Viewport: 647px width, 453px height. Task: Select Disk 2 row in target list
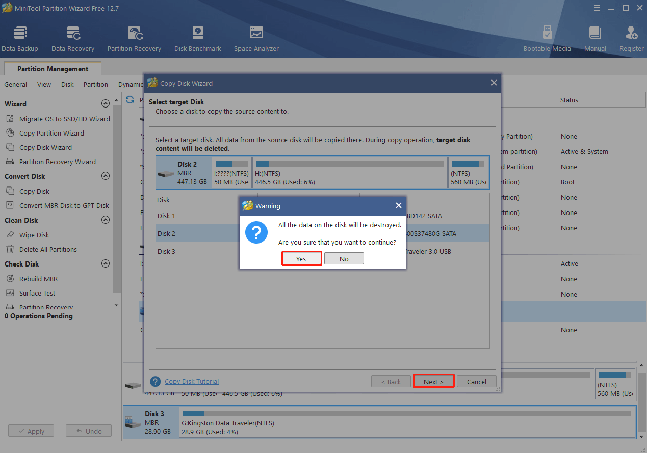(322, 233)
